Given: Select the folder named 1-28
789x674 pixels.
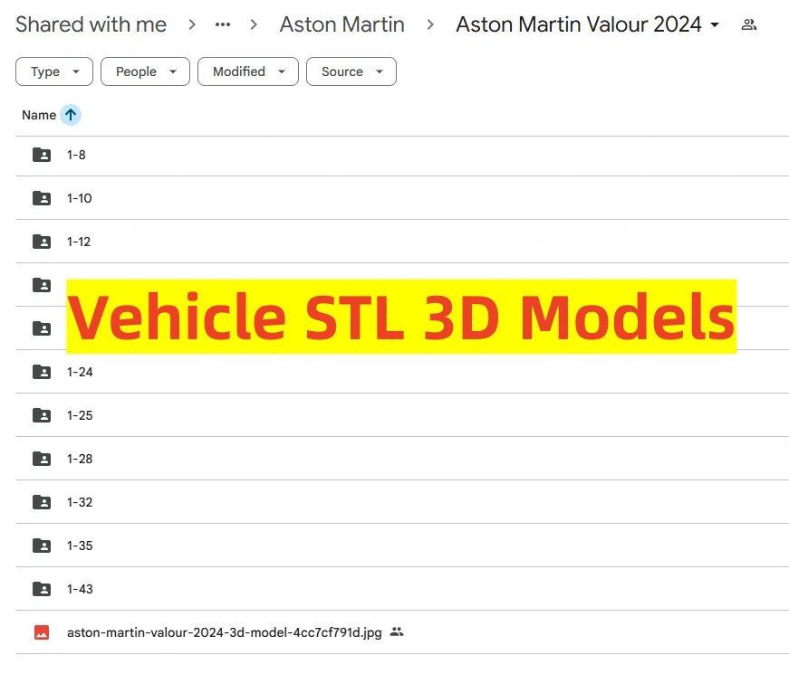Looking at the screenshot, I should click(402, 459).
